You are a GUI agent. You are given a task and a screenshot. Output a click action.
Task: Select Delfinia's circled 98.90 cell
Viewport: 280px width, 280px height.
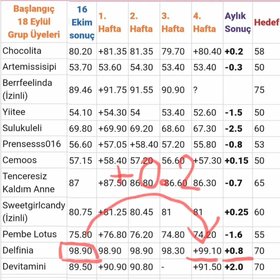coord(80,250)
